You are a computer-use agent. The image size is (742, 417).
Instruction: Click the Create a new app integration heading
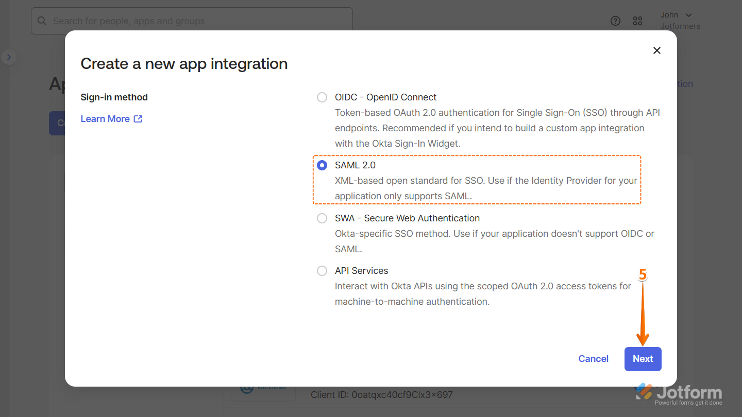tap(184, 64)
